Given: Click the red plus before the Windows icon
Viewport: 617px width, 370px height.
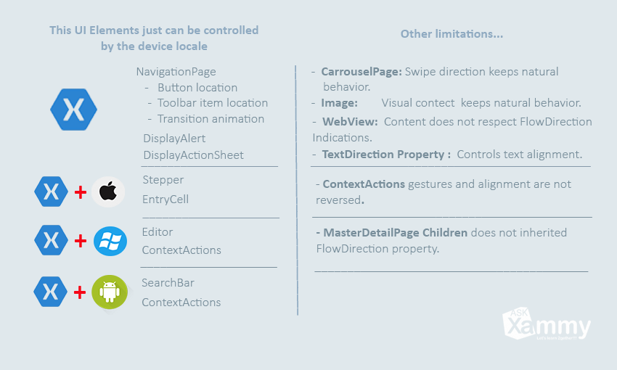Looking at the screenshot, I should (81, 241).
